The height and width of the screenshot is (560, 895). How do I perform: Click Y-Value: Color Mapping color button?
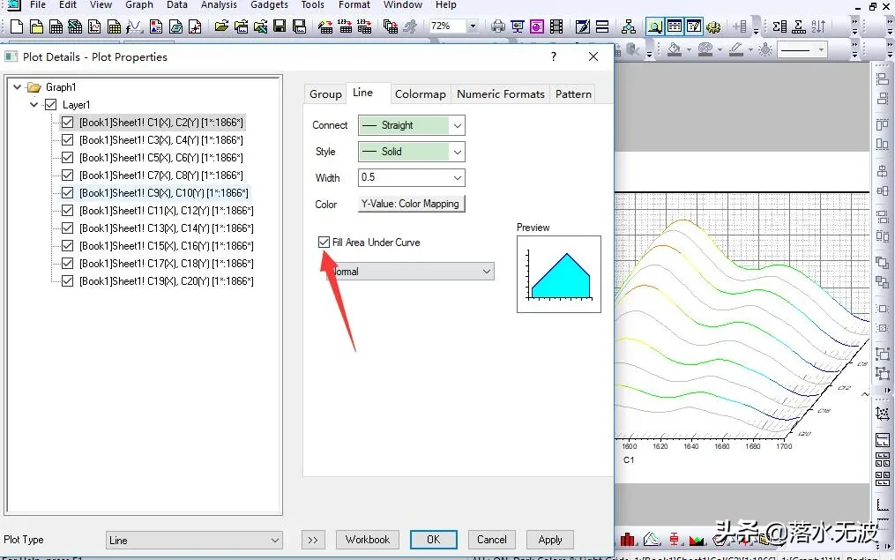click(x=411, y=204)
